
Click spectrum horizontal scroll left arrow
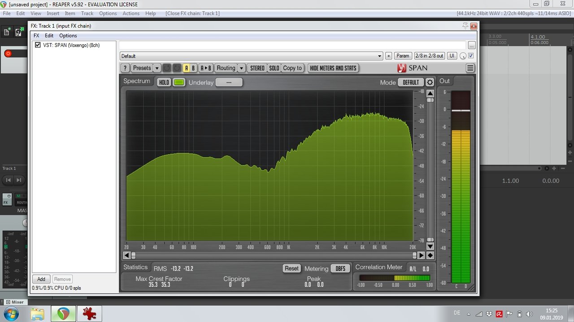[127, 255]
